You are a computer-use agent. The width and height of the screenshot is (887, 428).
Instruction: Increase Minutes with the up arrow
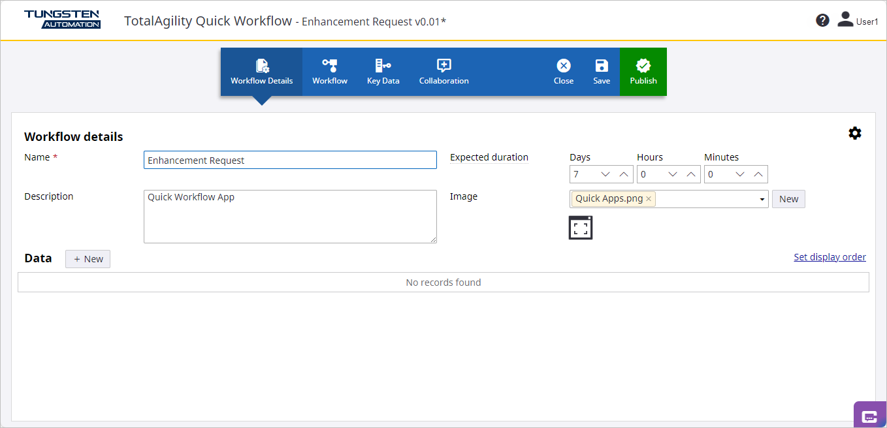point(758,174)
